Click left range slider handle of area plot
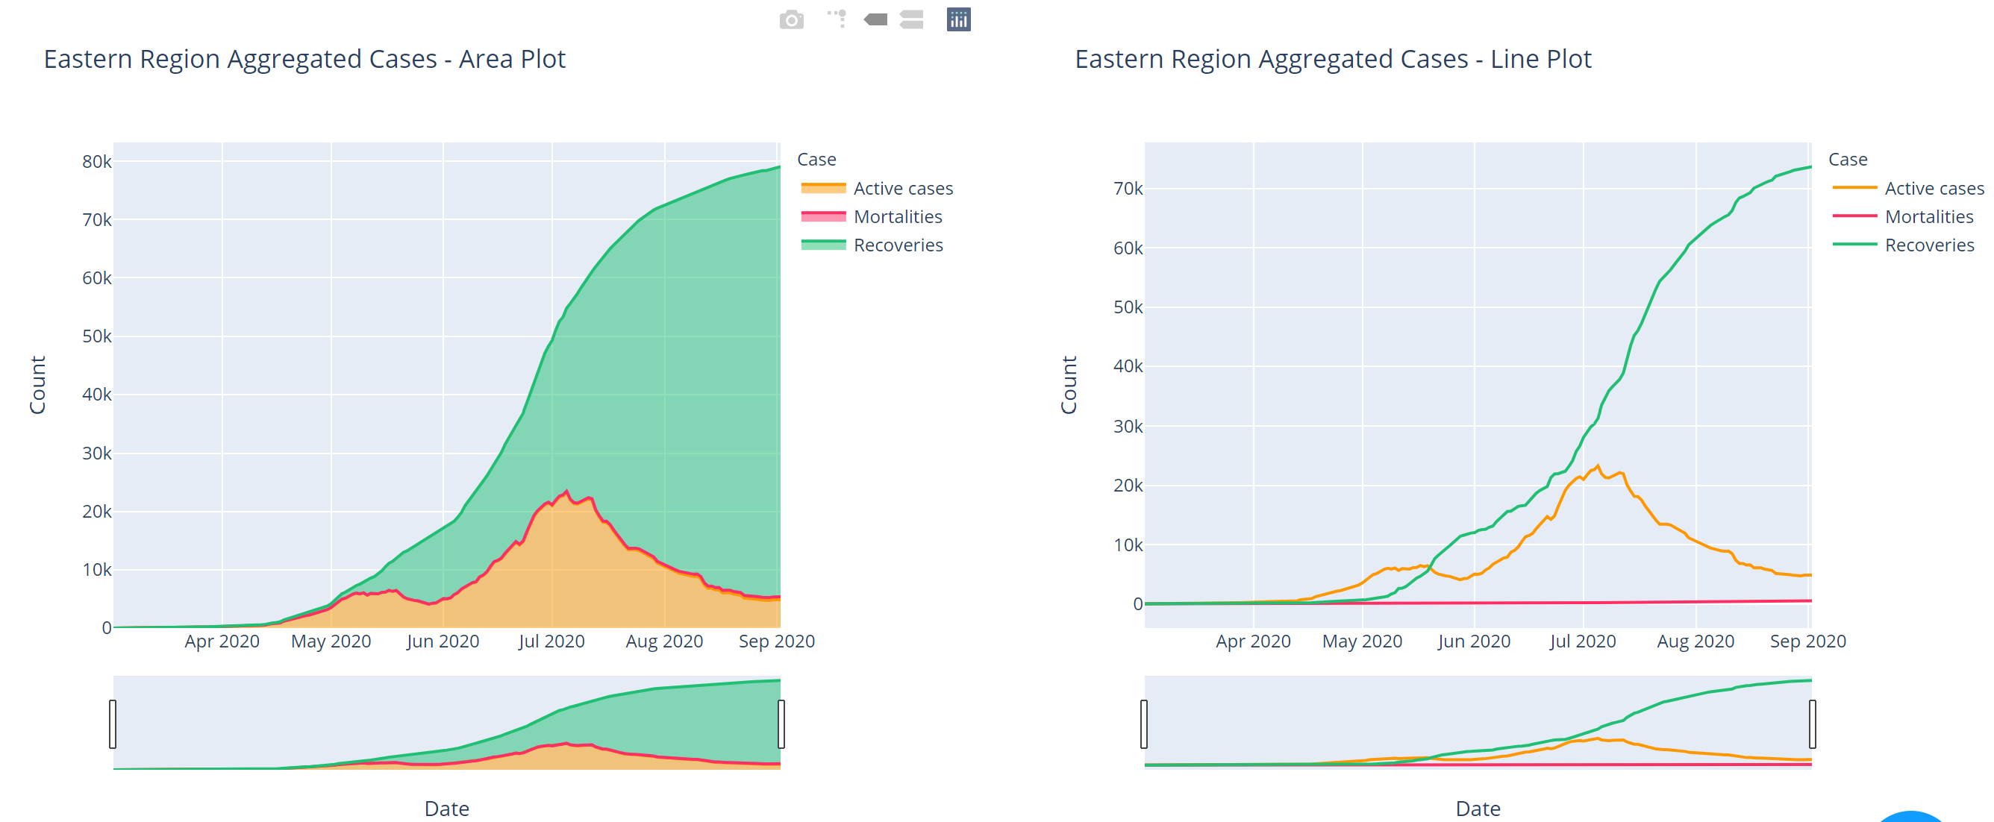Viewport: 1994px width, 822px height. click(x=113, y=724)
